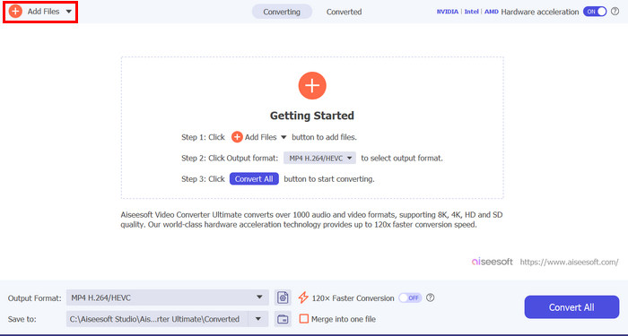
Task: Expand the Save to path dropdown arrow
Action: pyautogui.click(x=258, y=319)
